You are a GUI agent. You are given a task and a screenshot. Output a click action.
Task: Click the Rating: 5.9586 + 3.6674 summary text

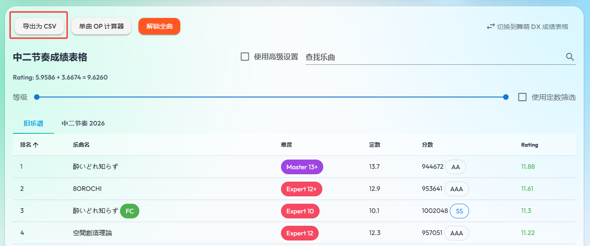click(x=60, y=77)
